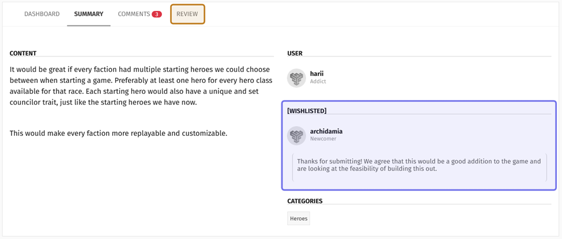Click the 'more replayable and customizable' sentence

point(118,133)
